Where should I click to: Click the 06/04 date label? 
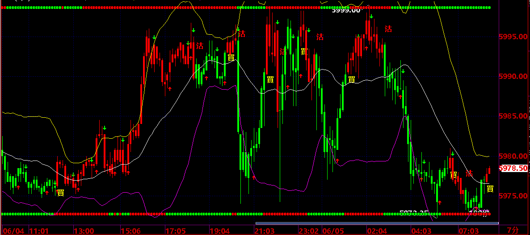[13, 231]
